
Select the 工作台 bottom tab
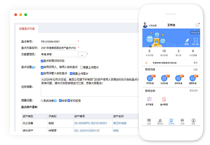tap(171, 122)
